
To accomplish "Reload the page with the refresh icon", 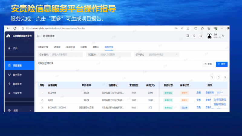I will click(x=15, y=28).
